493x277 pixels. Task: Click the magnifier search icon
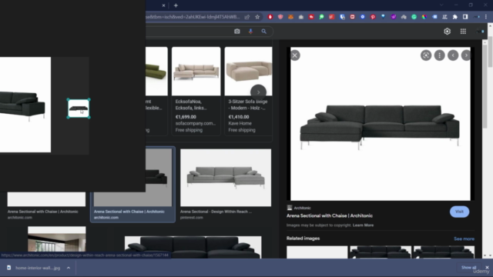tap(263, 32)
